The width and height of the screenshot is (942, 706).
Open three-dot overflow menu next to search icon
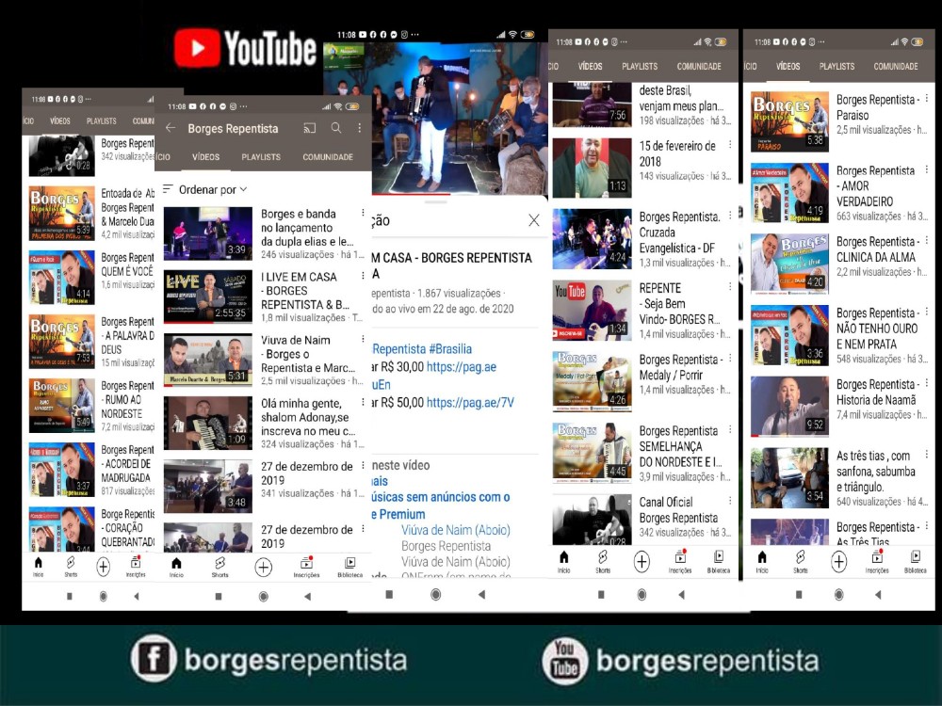359,128
